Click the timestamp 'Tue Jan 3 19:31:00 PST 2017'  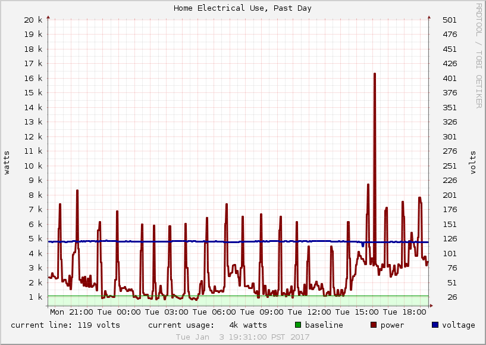[242, 337]
